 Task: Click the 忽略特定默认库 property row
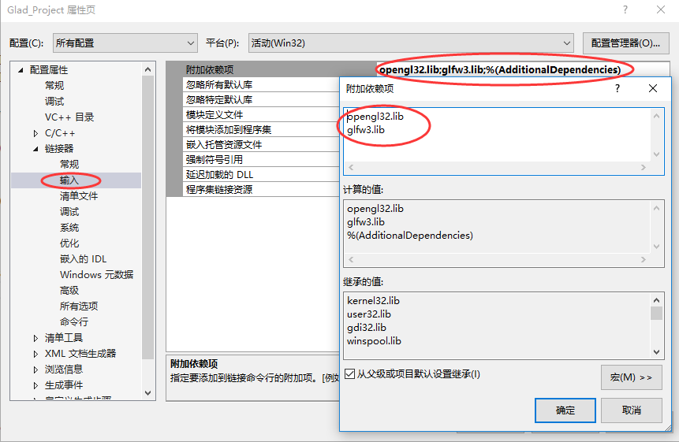point(261,100)
